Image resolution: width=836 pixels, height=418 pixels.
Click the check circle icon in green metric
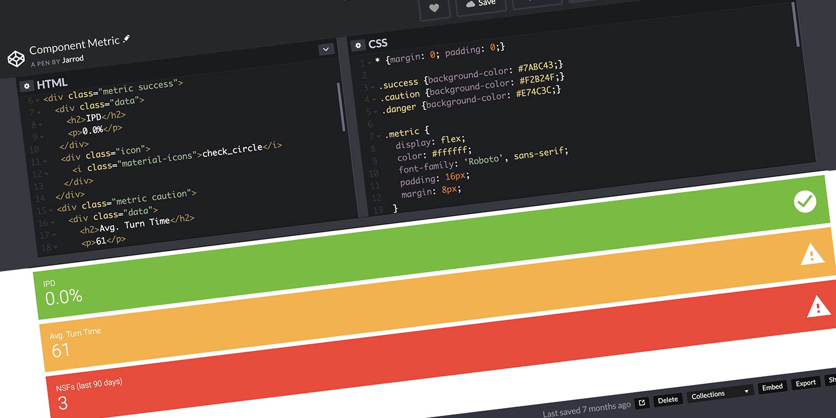click(x=805, y=201)
